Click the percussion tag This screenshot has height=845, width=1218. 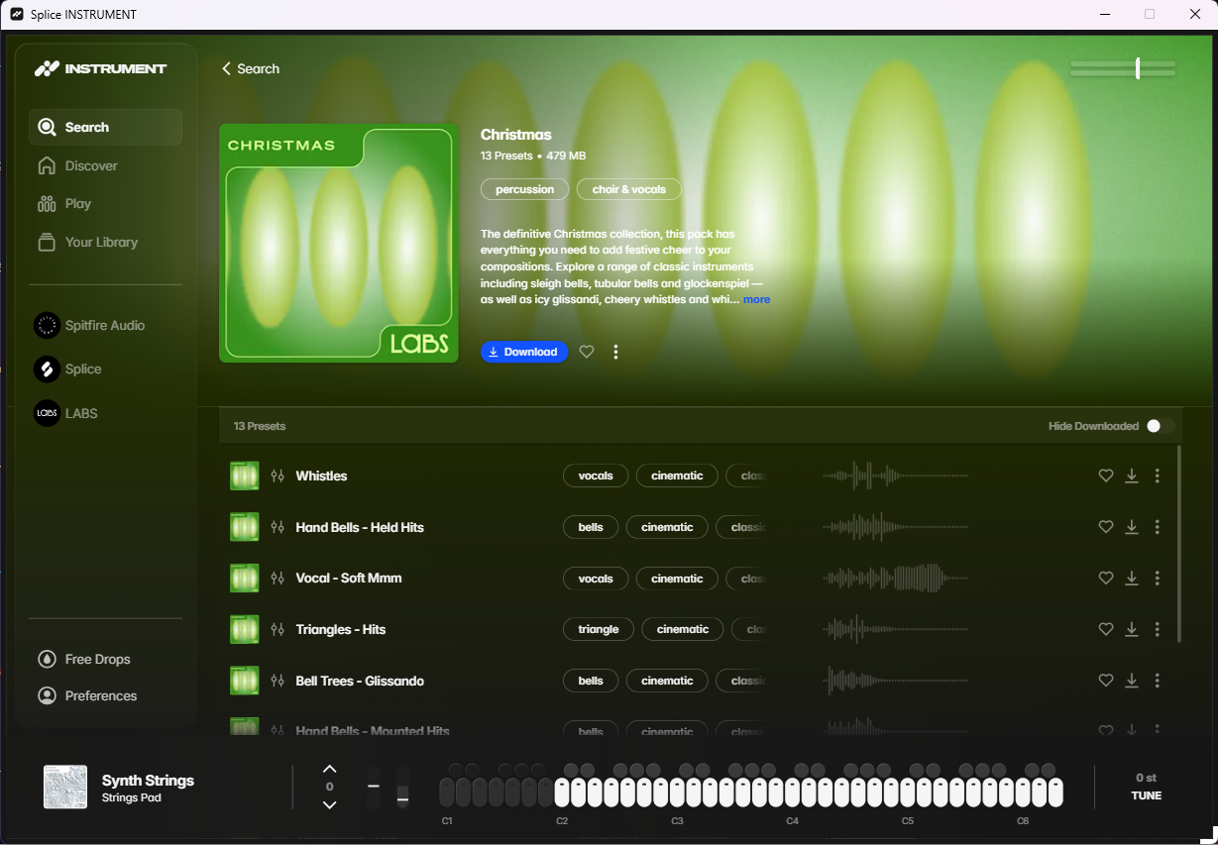(x=524, y=189)
